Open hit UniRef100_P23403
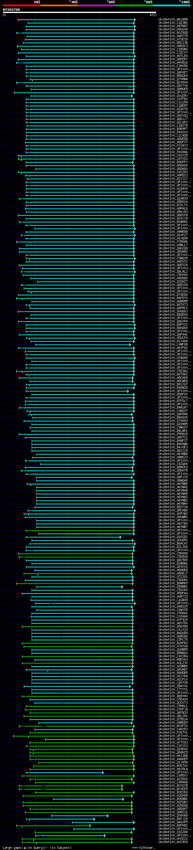193x850 pixels. tap(173, 146)
